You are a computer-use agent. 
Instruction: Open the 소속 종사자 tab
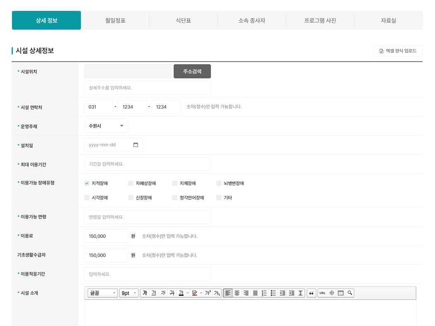coord(251,20)
